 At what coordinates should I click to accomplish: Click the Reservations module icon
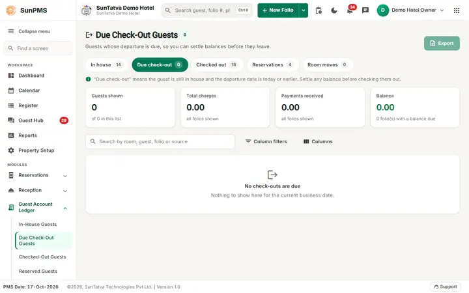click(11, 175)
